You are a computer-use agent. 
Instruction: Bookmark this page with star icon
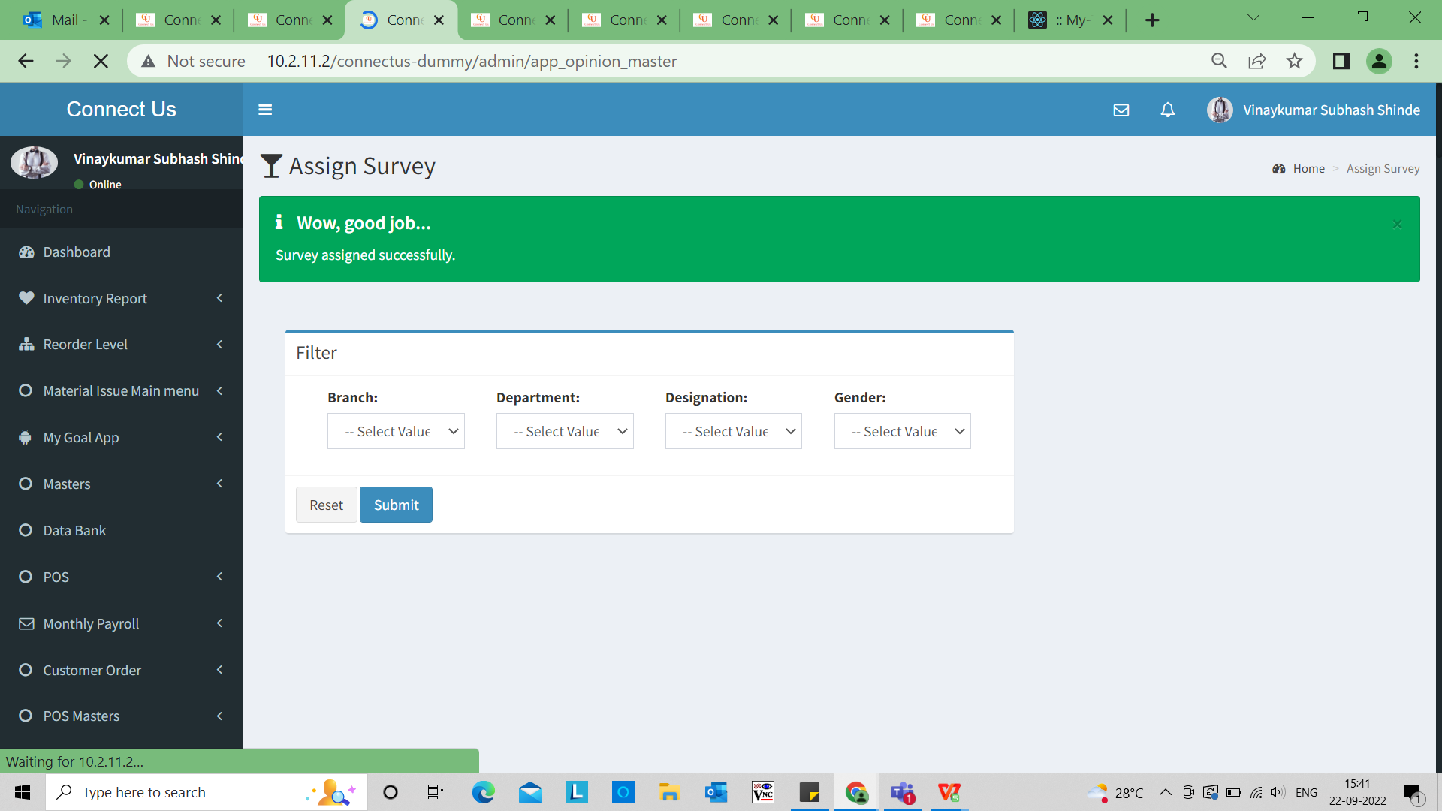1294,61
